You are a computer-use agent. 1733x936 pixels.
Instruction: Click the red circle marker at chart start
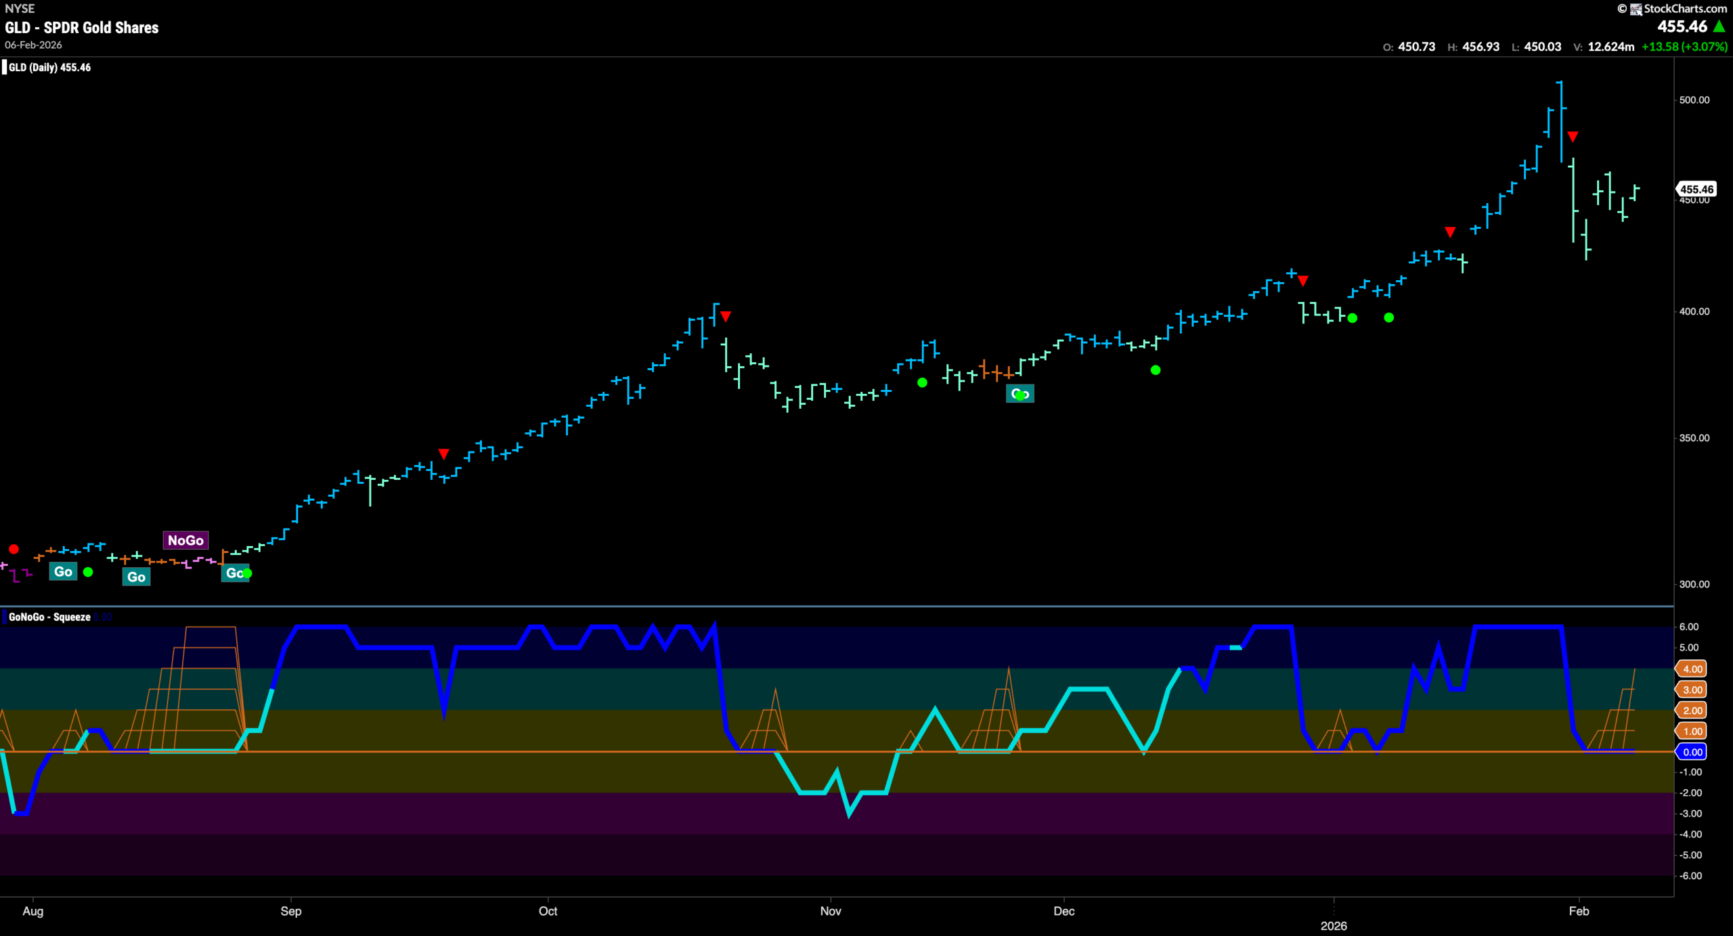click(14, 549)
